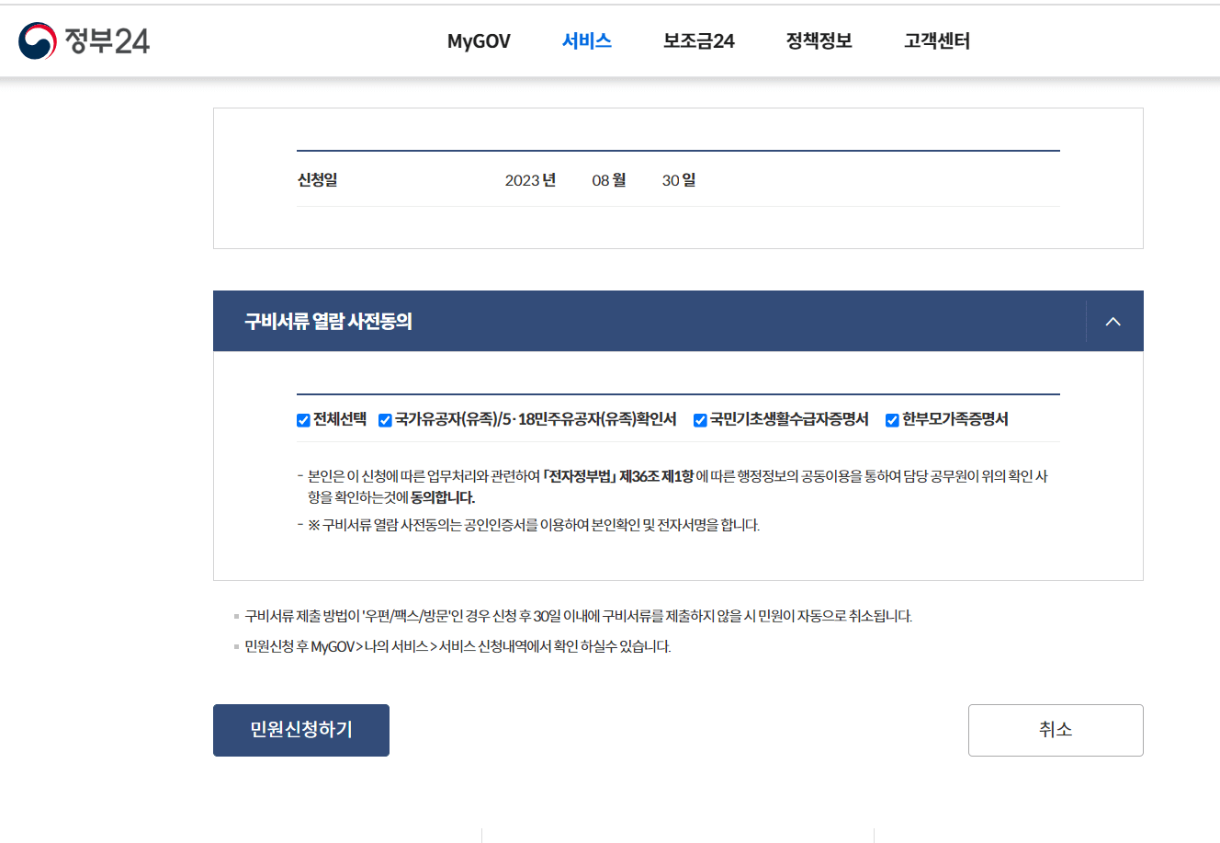Image resolution: width=1220 pixels, height=843 pixels.
Task: Uncheck the 전체선택 checkbox
Action: [x=302, y=420]
